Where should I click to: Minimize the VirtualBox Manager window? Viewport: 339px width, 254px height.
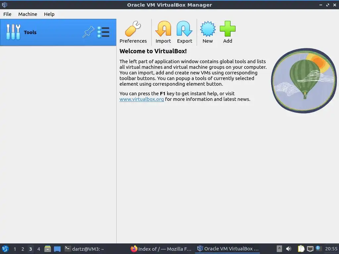tap(320, 5)
